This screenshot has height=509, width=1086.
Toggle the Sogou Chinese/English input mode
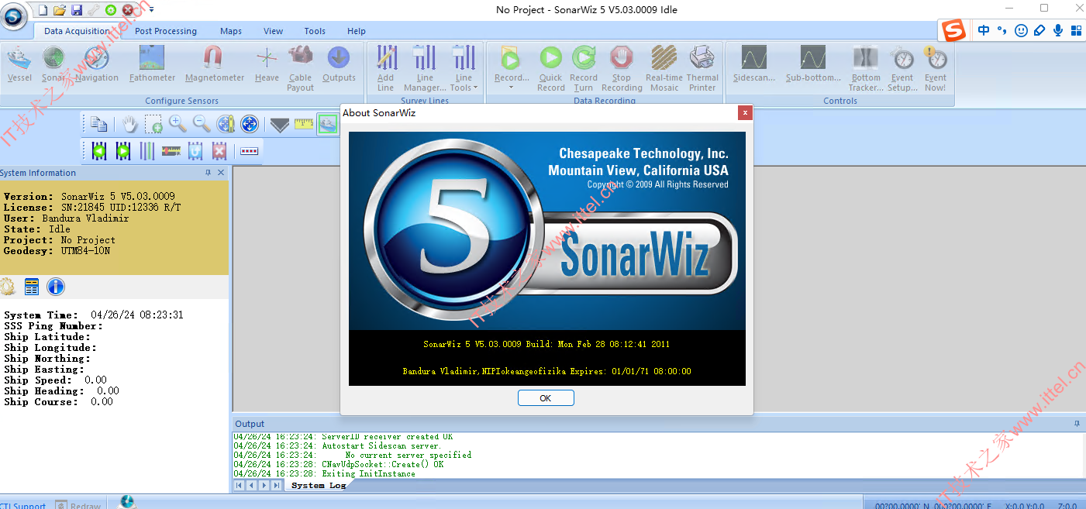[984, 31]
